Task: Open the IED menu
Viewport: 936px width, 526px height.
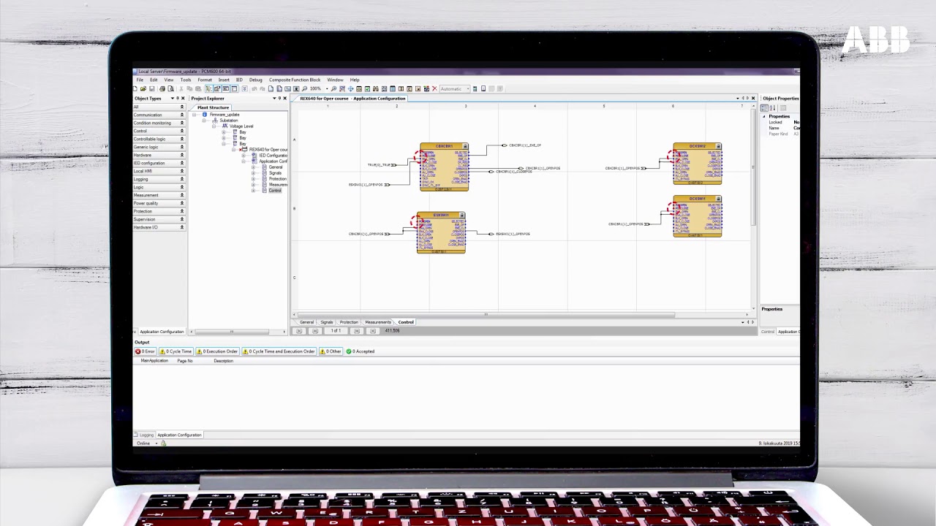Action: click(x=239, y=80)
